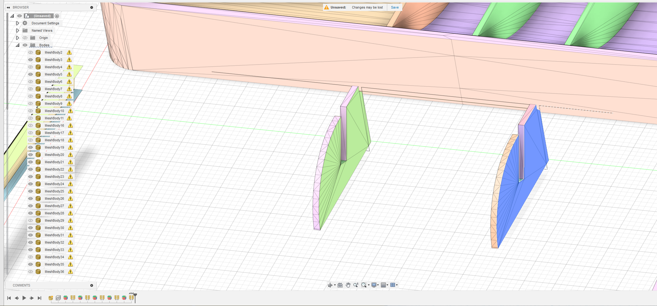Viewport: 657px width, 306px height.
Task: Open the Viewports layout icon
Action: (x=393, y=285)
